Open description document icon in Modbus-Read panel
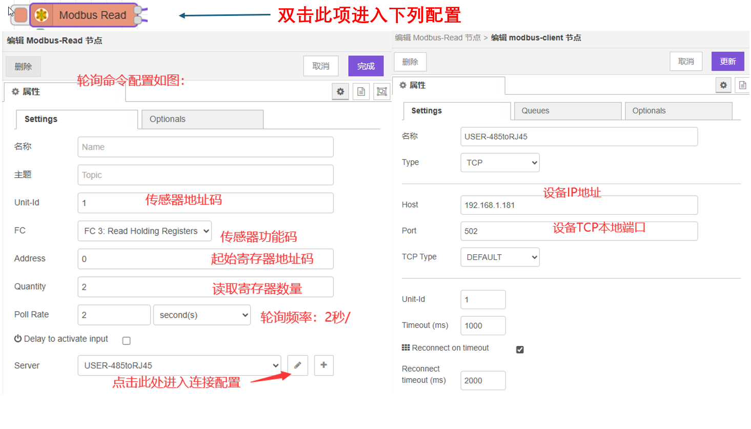Viewport: 751px width, 429px height. pos(361,92)
